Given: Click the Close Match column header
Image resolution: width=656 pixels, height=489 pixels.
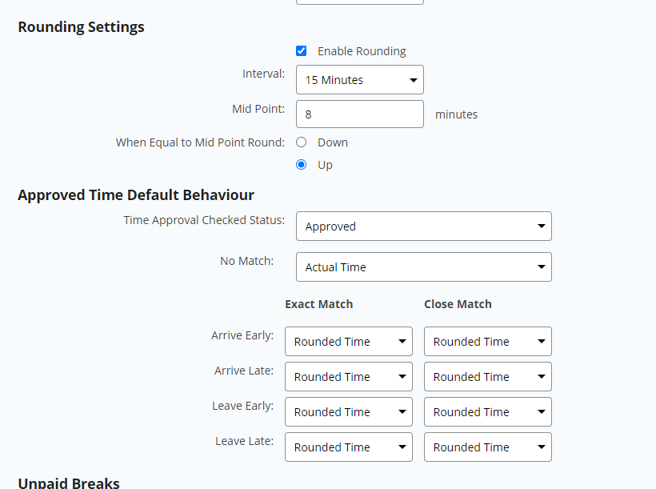Looking at the screenshot, I should [458, 304].
